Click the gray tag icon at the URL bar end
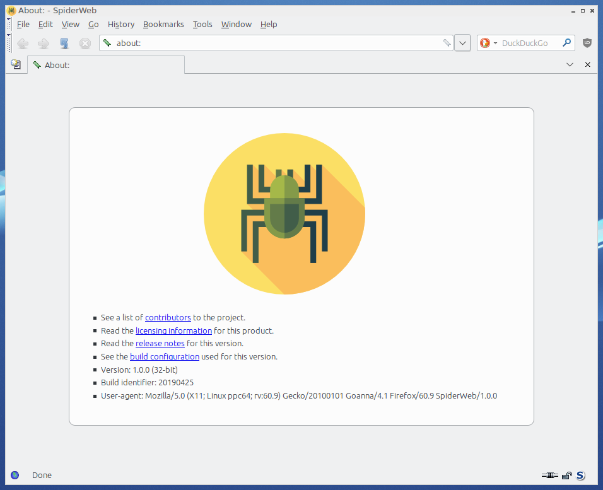The image size is (603, 490). [447, 43]
